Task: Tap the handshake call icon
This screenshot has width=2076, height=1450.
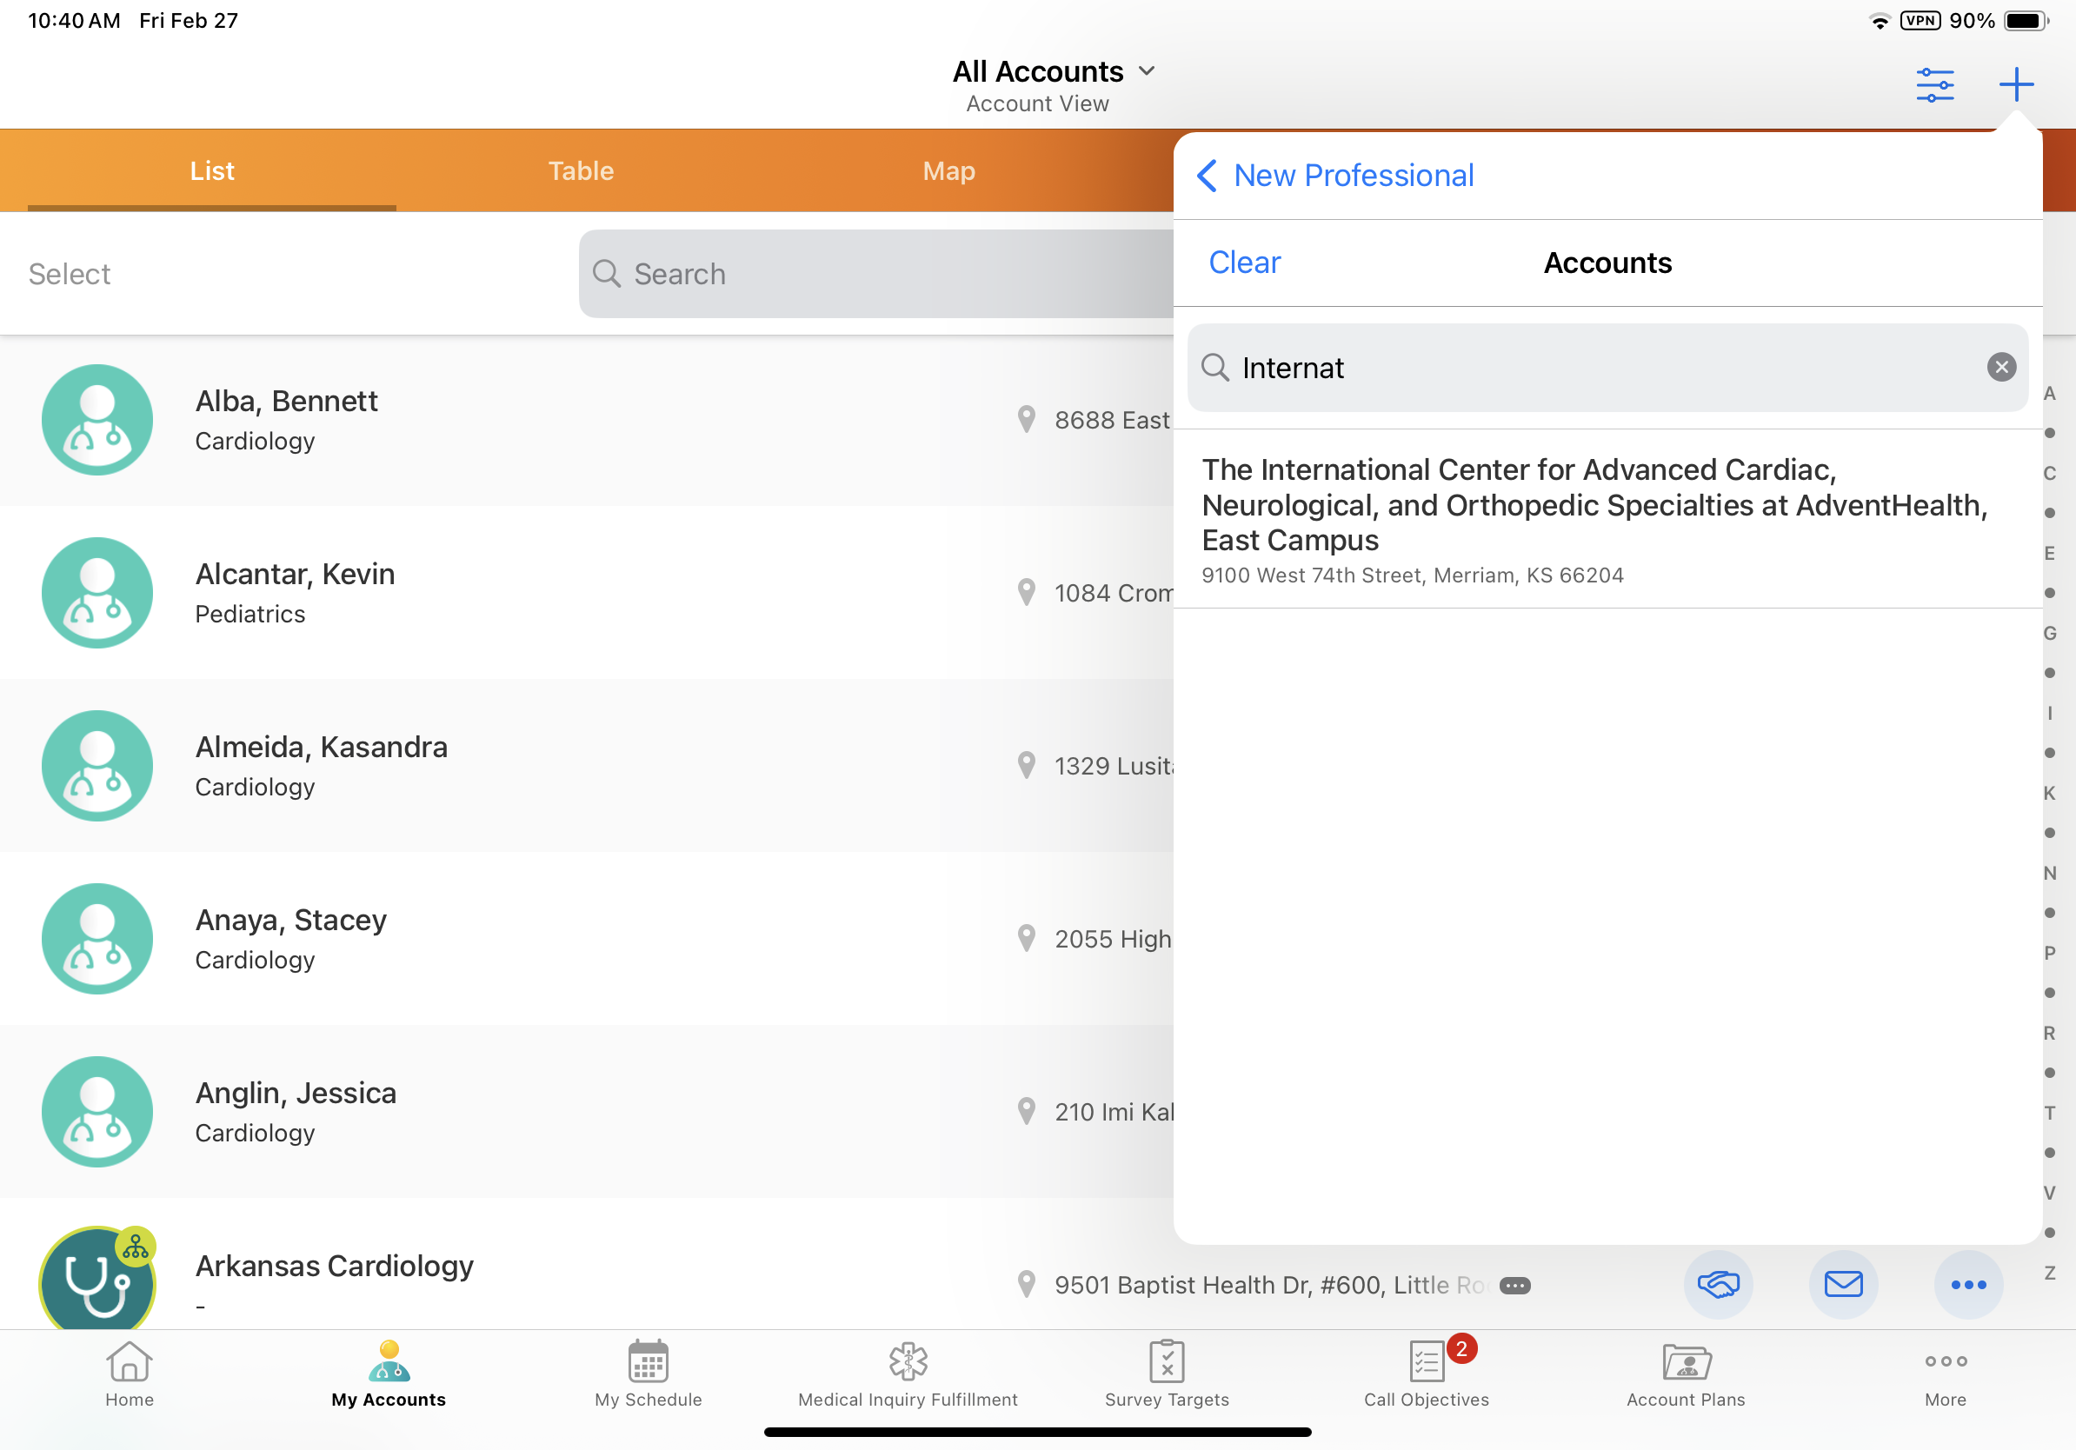Action: pos(1717,1284)
